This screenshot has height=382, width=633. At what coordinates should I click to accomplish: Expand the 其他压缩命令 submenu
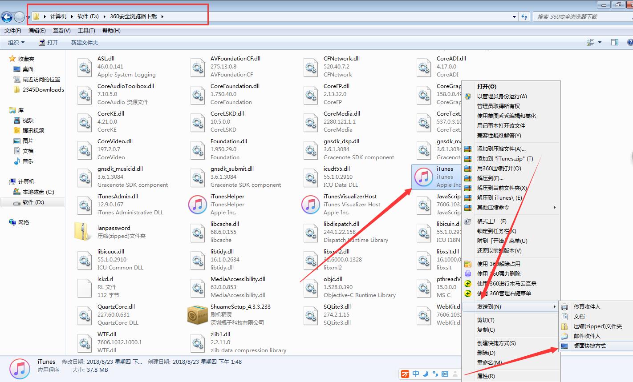click(x=511, y=207)
